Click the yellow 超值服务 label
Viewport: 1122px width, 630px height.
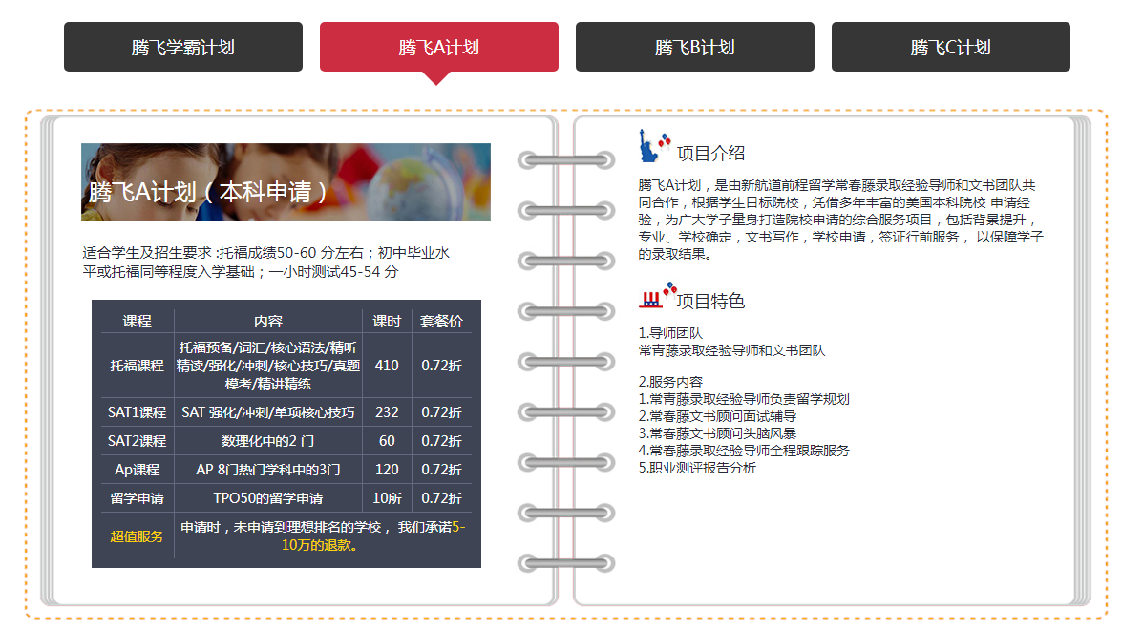coord(138,536)
